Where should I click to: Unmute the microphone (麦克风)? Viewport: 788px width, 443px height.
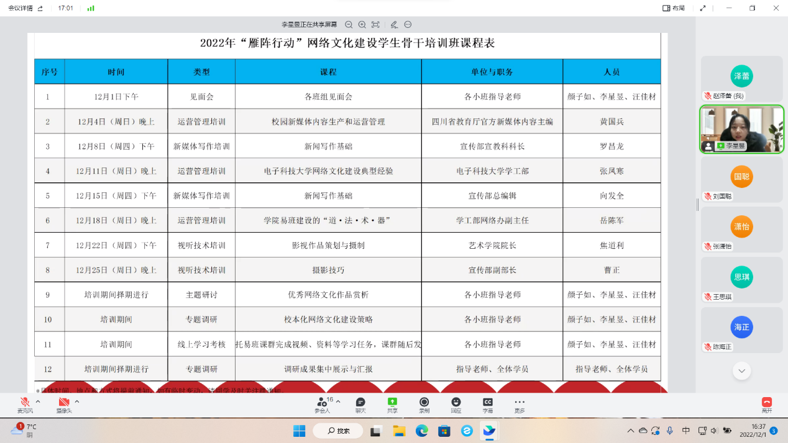(25, 405)
